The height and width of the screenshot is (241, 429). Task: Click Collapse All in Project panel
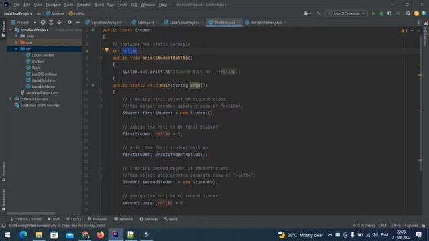[60, 22]
